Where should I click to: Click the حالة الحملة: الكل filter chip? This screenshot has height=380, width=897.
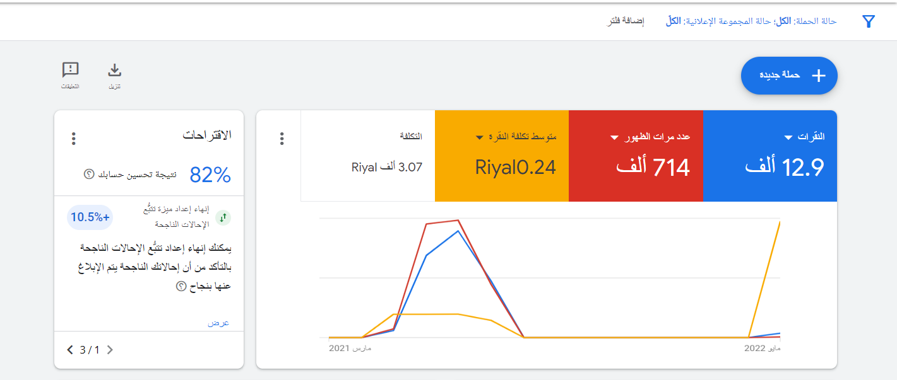click(x=805, y=21)
